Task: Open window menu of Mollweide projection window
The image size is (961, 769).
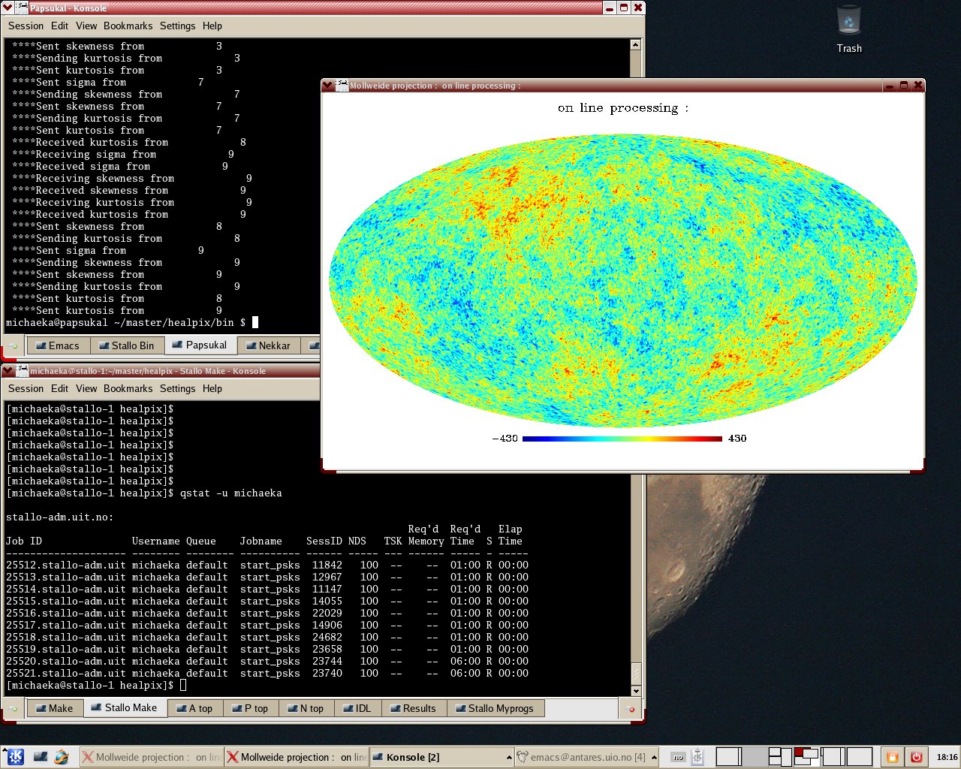Action: tap(327, 86)
